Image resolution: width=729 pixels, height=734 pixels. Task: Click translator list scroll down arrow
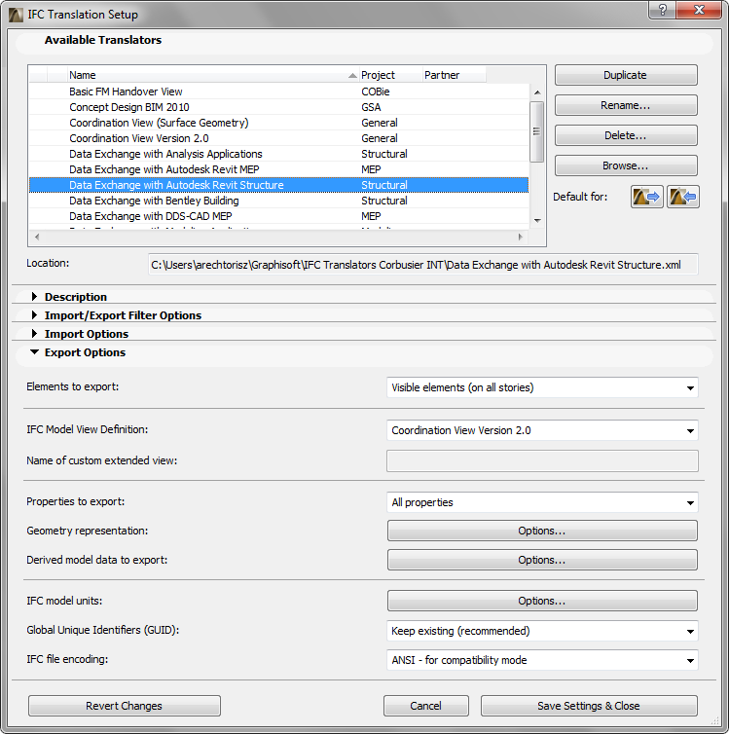point(537,220)
